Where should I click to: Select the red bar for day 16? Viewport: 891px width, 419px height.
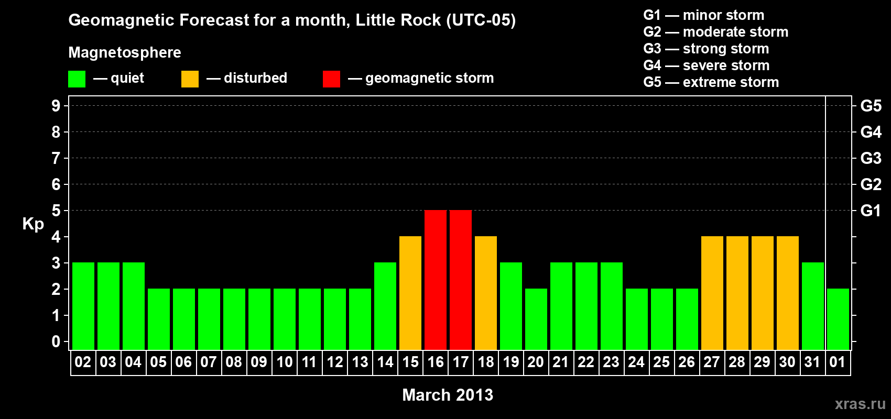pyautogui.click(x=436, y=280)
